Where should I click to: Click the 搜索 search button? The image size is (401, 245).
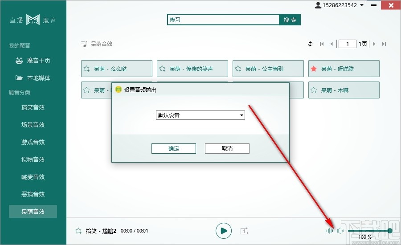pos(290,20)
